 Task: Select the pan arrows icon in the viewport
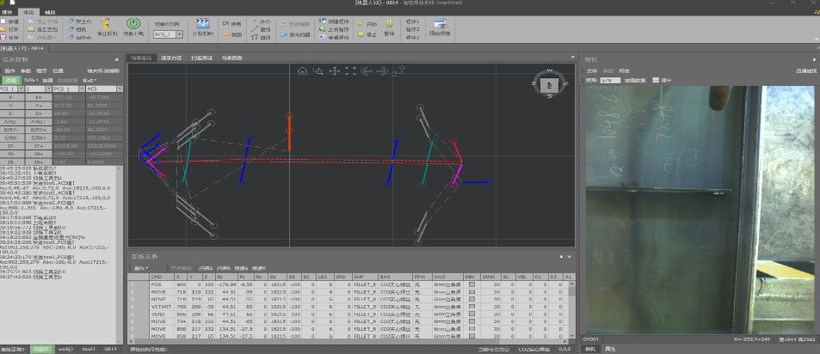click(335, 72)
